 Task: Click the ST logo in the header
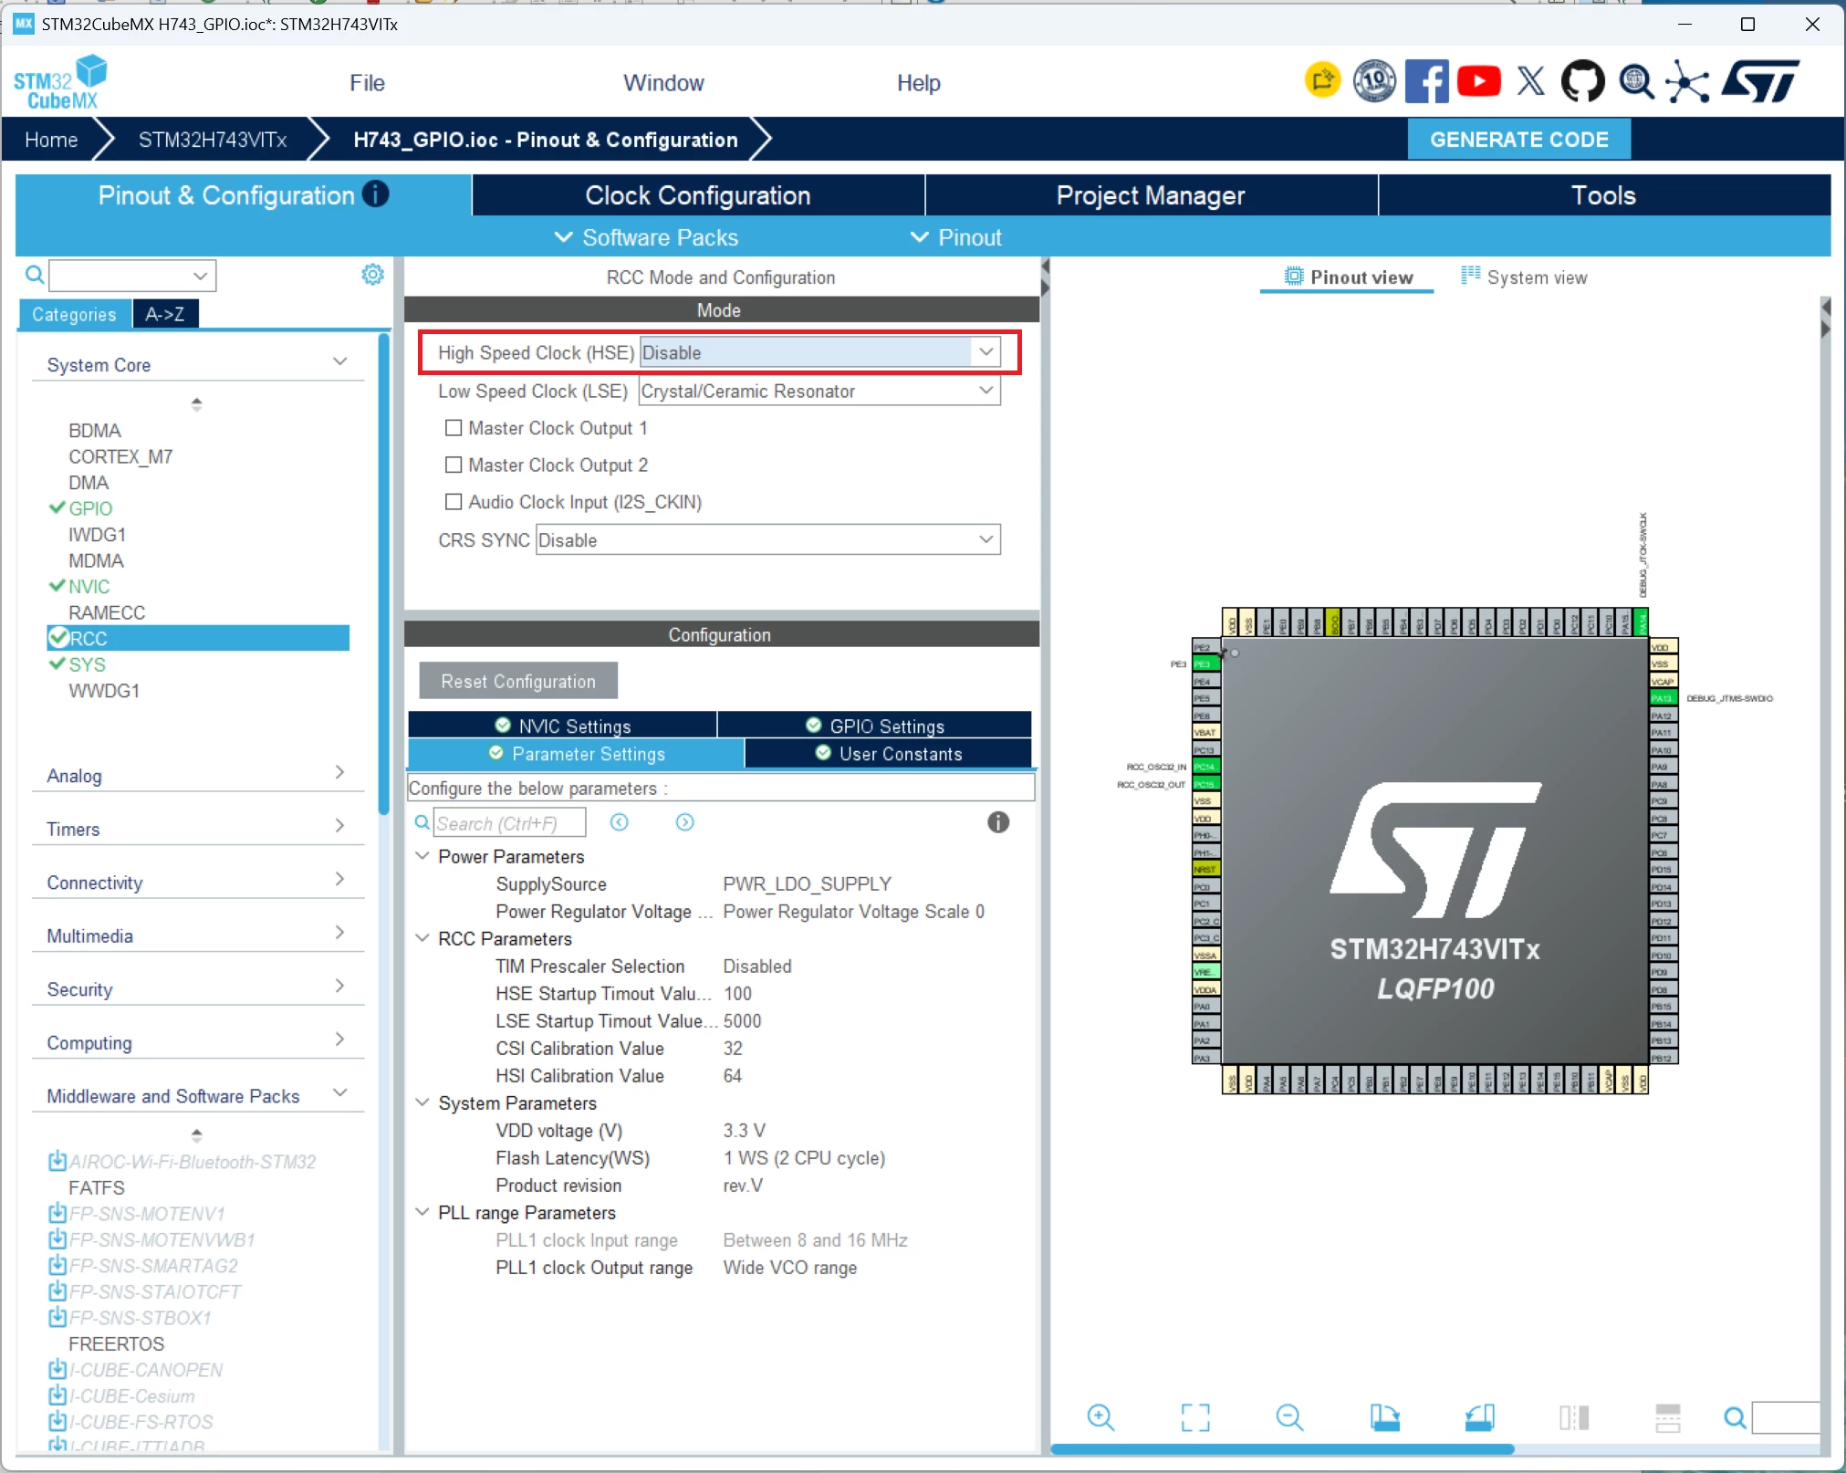1760,81
